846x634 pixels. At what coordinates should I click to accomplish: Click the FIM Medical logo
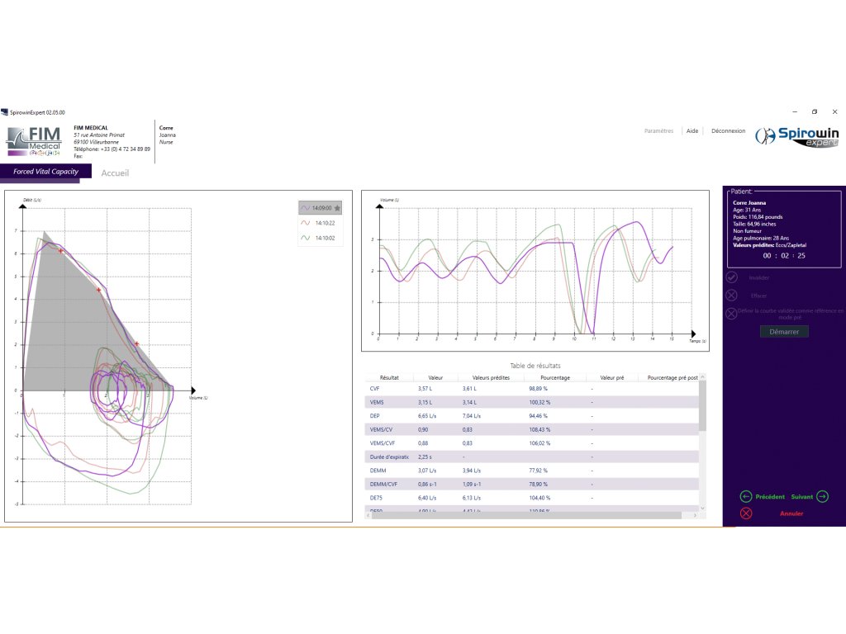[x=34, y=141]
